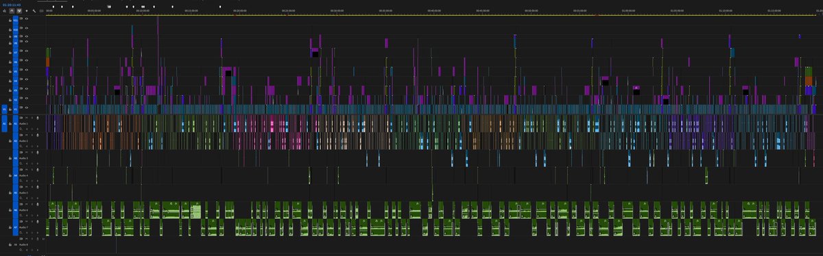Toggle V1 source patching button
The height and width of the screenshot is (256, 823).
click(4, 109)
